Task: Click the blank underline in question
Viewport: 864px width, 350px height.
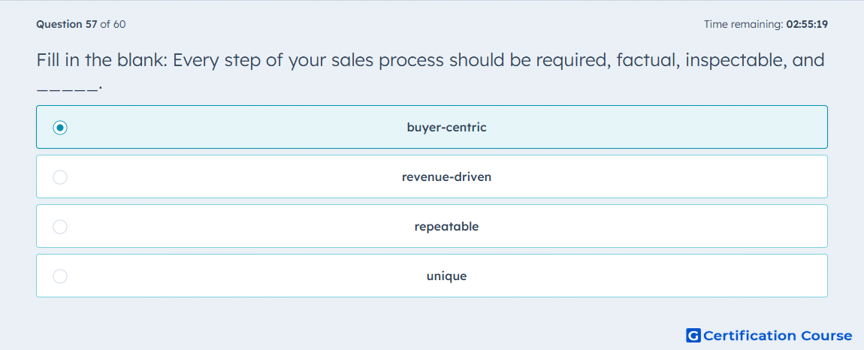Action: 68,88
